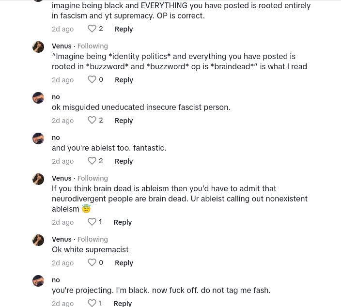Reply to Venus's 'identity politics' comment
Image resolution: width=341 pixels, height=307 pixels.
pyautogui.click(x=124, y=80)
